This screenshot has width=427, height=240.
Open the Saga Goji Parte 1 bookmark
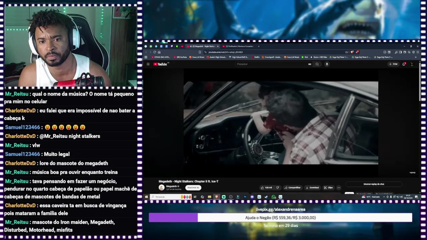pos(339,57)
